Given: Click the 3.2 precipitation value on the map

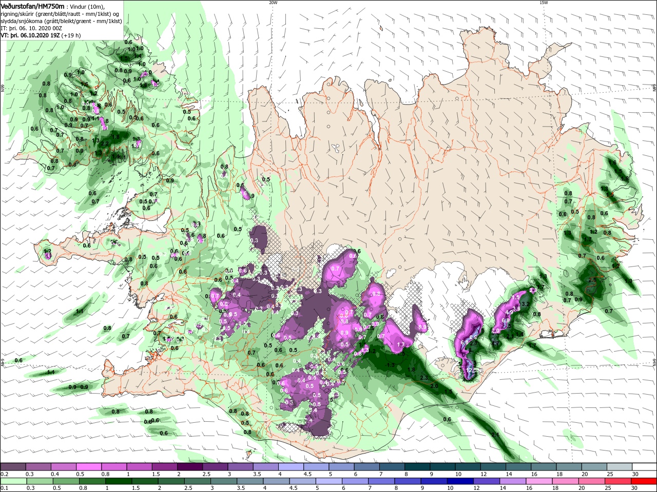Looking at the screenshot, I should click(525, 304).
